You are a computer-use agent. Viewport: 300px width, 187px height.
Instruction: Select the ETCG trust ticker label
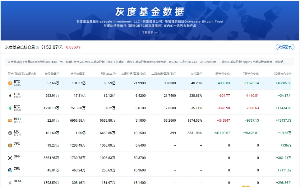coord(17,110)
